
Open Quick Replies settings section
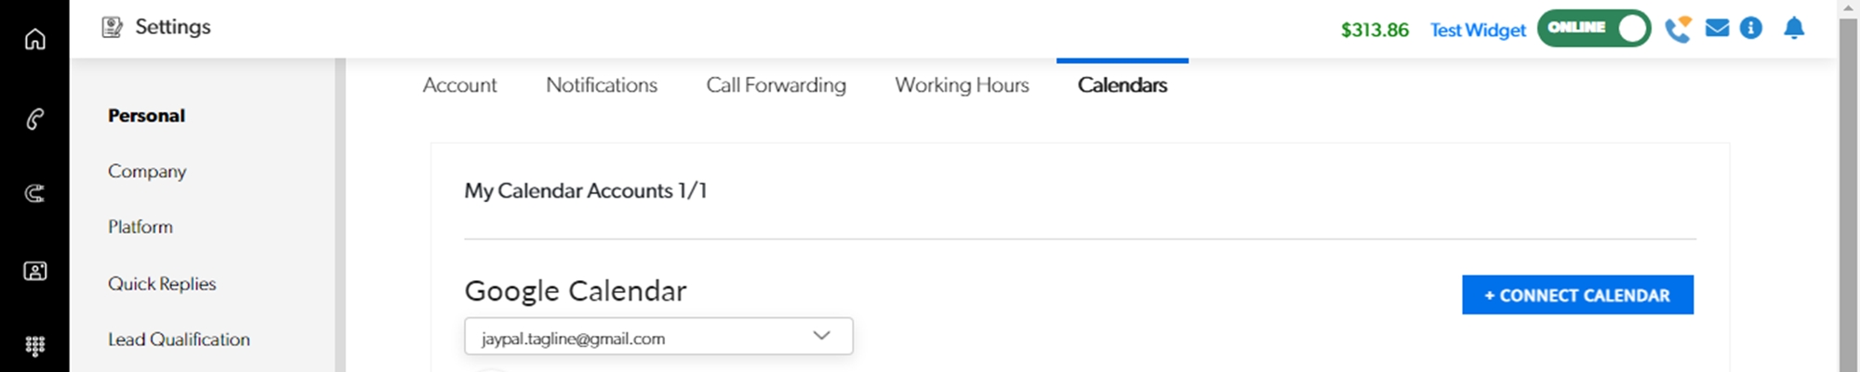pos(162,284)
